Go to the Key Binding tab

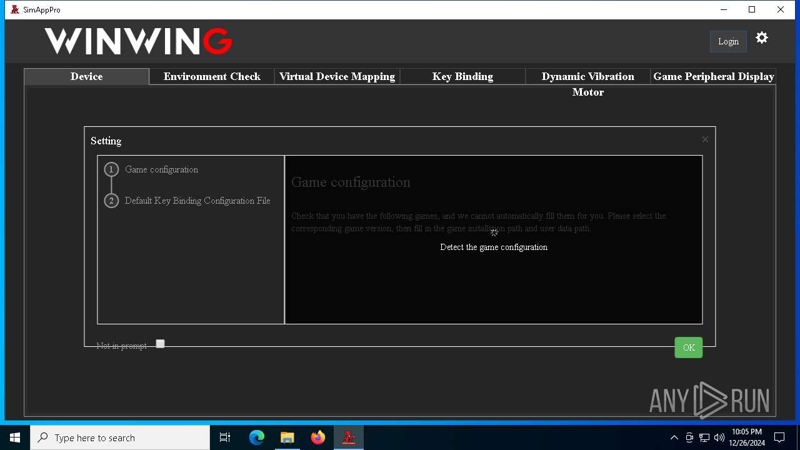point(462,76)
